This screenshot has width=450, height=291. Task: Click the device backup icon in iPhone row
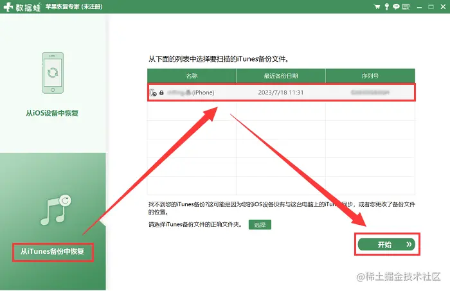click(153, 93)
